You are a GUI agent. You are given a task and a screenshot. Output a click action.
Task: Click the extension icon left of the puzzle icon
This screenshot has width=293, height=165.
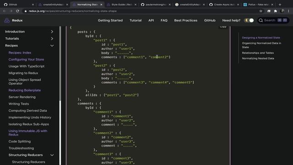click(x=269, y=11)
